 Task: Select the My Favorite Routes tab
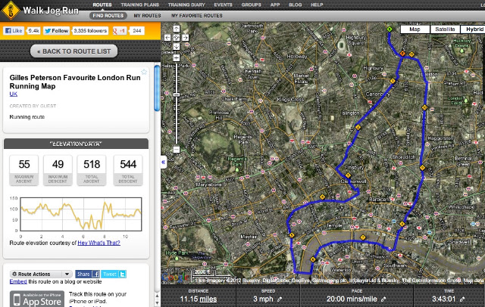point(197,15)
